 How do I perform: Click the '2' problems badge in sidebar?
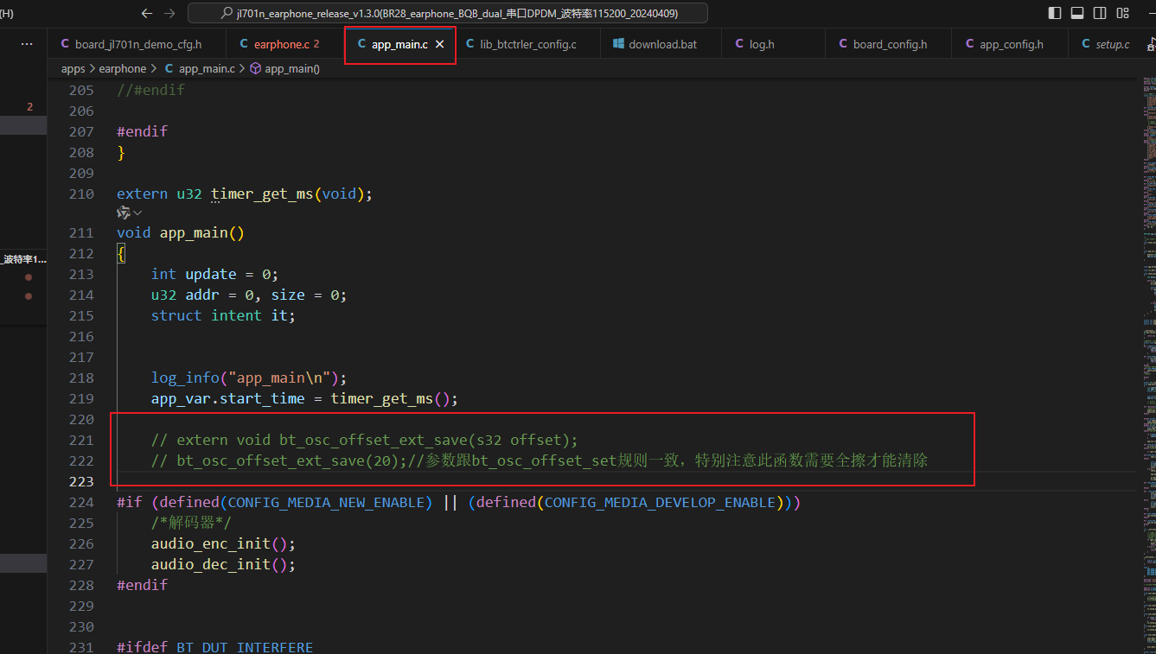(x=29, y=107)
